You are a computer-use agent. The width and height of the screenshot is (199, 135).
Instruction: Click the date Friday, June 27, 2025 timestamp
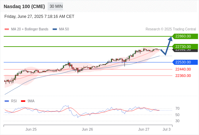(x=39, y=17)
